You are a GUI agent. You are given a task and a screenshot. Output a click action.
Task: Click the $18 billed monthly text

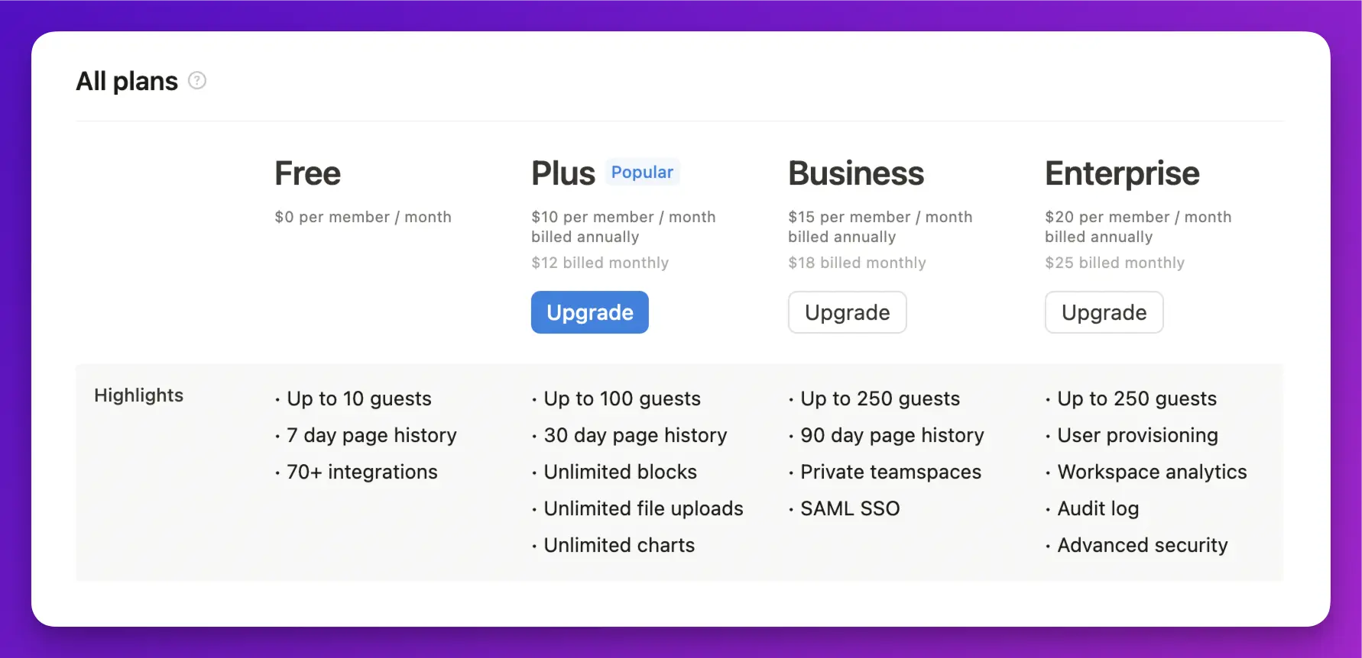[x=857, y=263]
